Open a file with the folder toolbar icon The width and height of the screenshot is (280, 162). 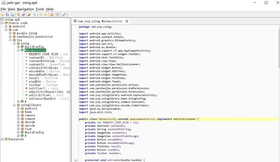[x=3, y=14]
